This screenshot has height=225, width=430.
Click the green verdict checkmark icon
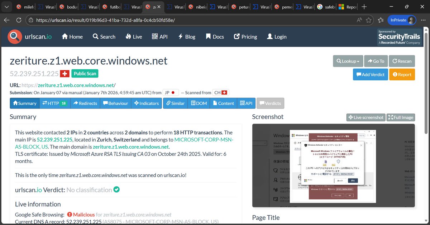tap(116, 190)
